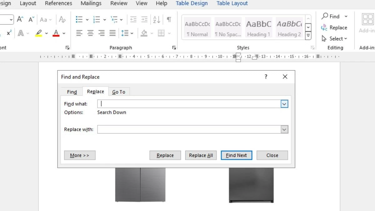Decrease the paragraph indent
Screen dimensions: 375x211
point(133,19)
